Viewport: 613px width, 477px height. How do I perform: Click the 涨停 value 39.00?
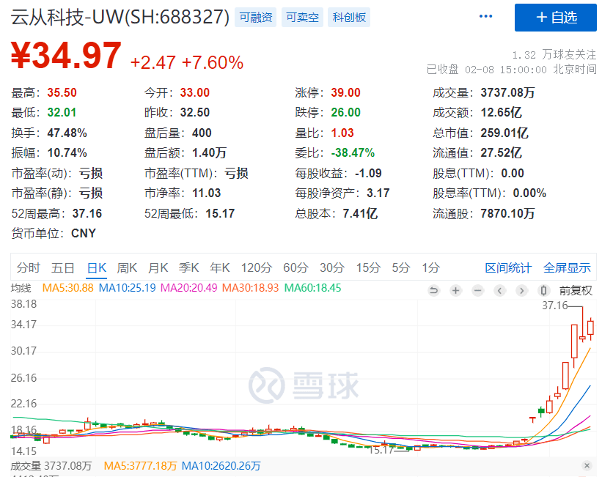tap(345, 92)
